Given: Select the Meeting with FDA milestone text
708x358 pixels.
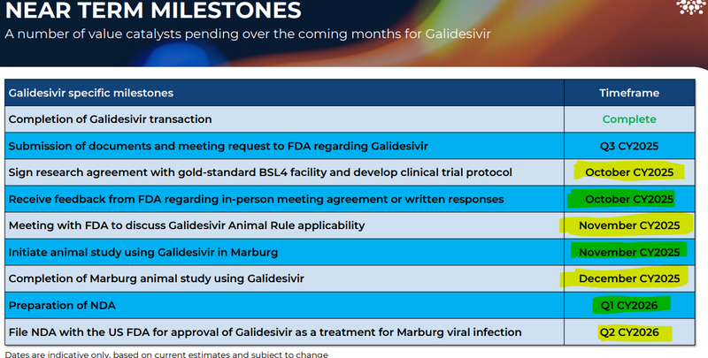Looking at the screenshot, I should 186,225.
